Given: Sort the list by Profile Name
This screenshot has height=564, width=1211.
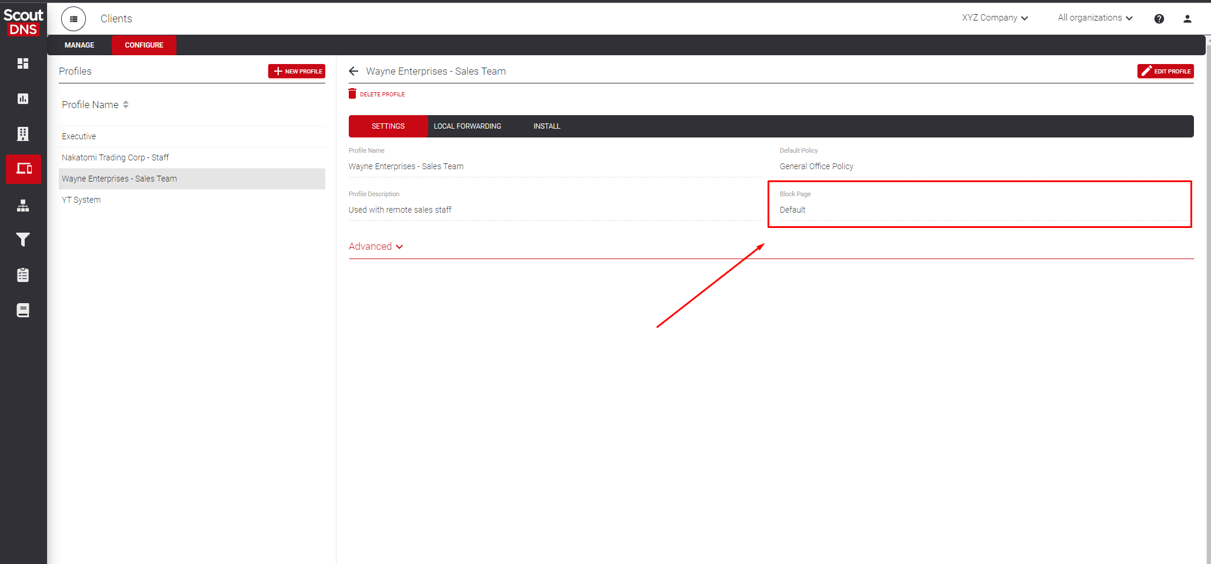Looking at the screenshot, I should [95, 105].
